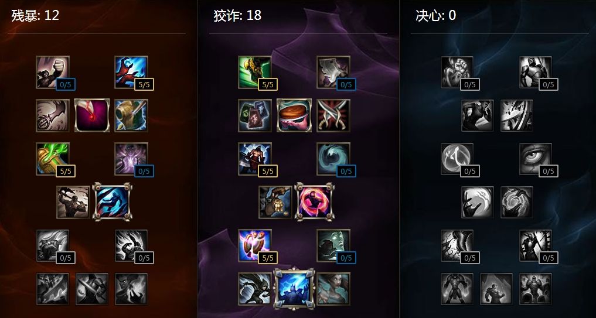This screenshot has height=318, width=596.
Task: Choose the blue clawed keystone mastery
Action: click(113, 201)
